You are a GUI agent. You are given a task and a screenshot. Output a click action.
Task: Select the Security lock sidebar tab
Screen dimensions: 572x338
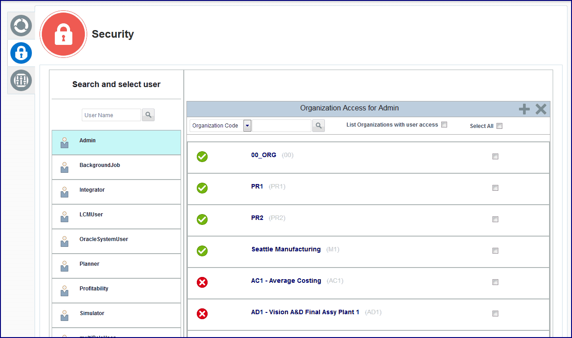click(21, 53)
